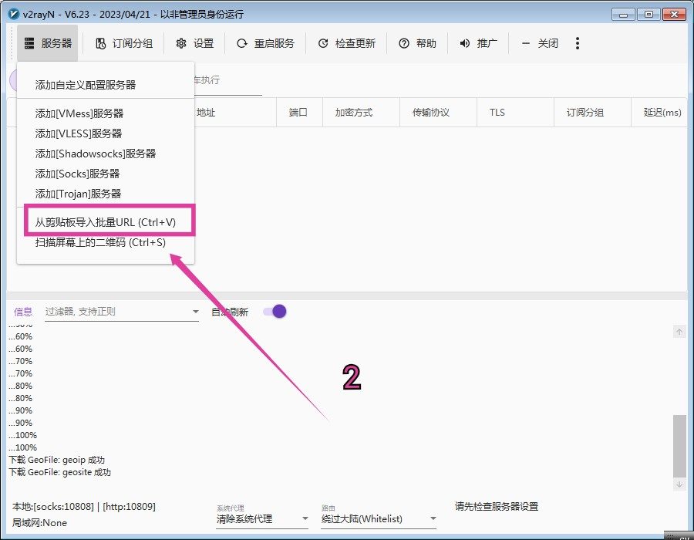694x540 pixels.
Task: Click 检查更新 toolbar label
Action: (355, 43)
